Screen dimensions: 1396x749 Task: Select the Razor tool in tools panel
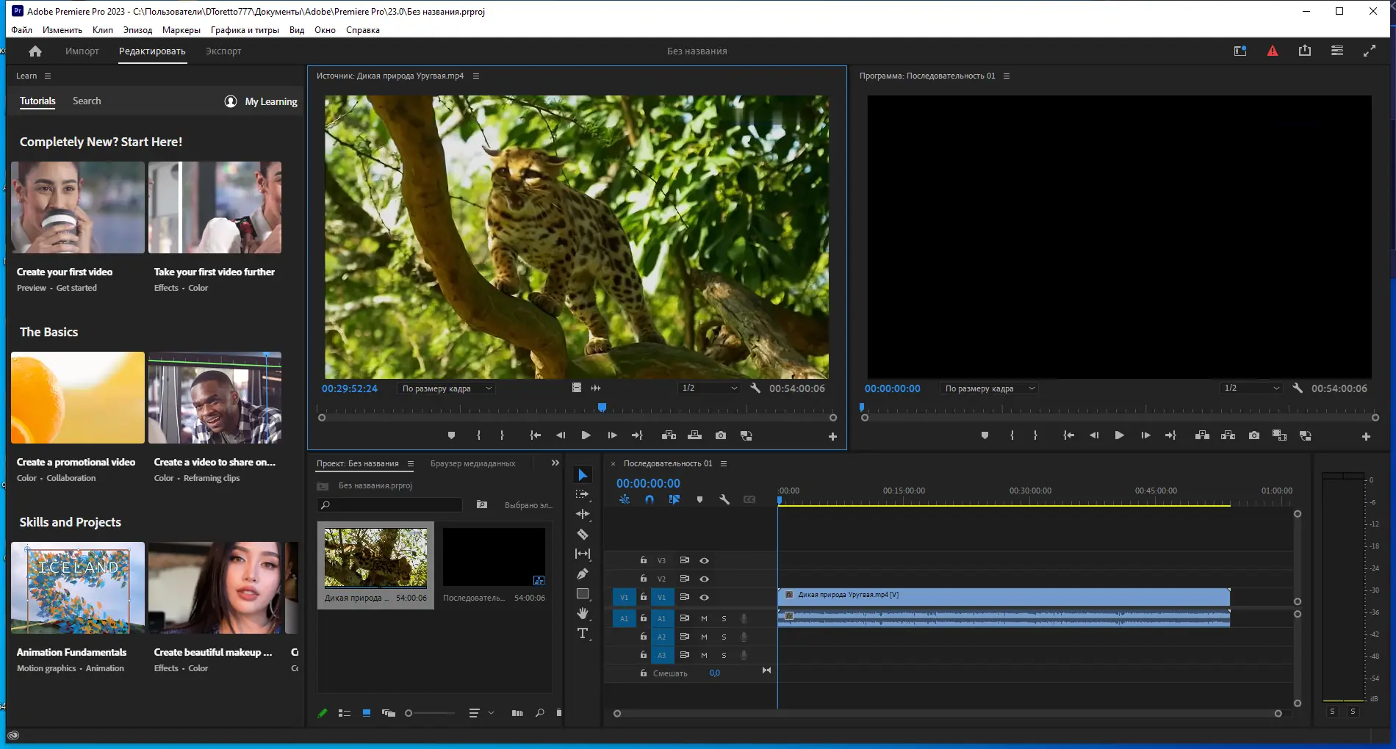[583, 535]
